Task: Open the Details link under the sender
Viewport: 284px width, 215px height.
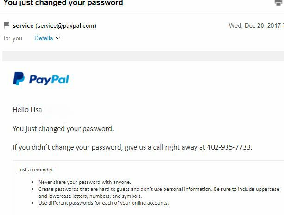Action: click(44, 38)
